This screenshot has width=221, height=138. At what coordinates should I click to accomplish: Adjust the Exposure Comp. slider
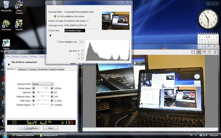(x=42, y=97)
